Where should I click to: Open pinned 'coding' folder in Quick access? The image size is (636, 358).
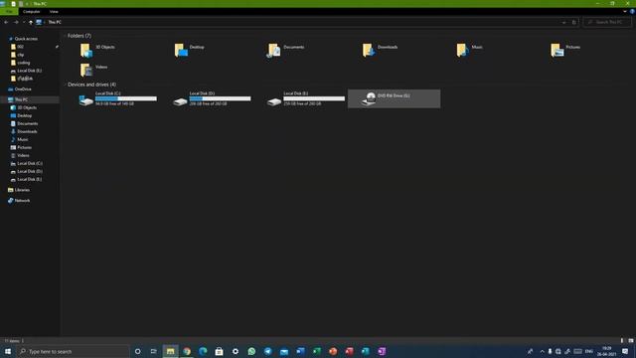pyautogui.click(x=24, y=63)
